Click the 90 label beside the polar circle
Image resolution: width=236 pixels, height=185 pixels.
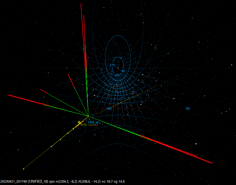point(123,71)
